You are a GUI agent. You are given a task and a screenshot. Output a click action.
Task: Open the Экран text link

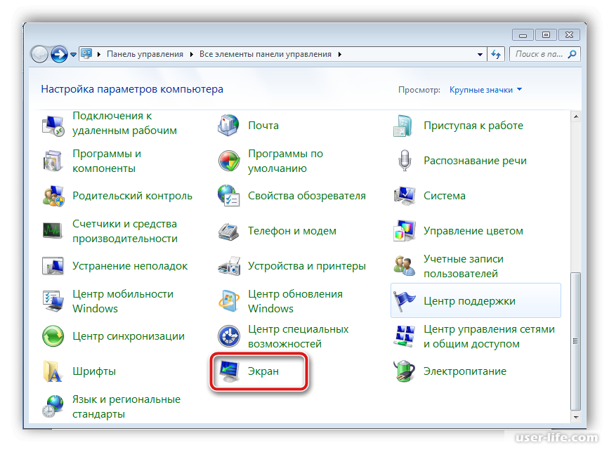[x=263, y=371]
